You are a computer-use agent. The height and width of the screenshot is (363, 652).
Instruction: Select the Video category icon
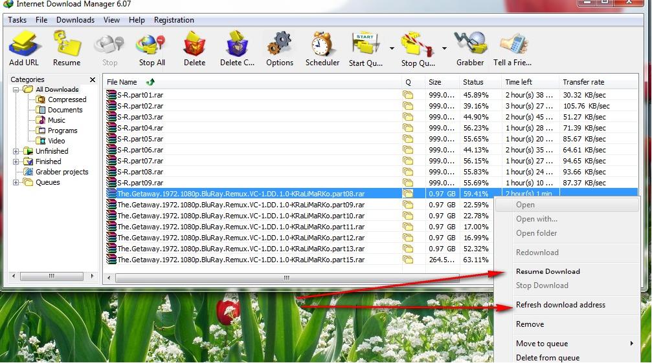point(41,141)
